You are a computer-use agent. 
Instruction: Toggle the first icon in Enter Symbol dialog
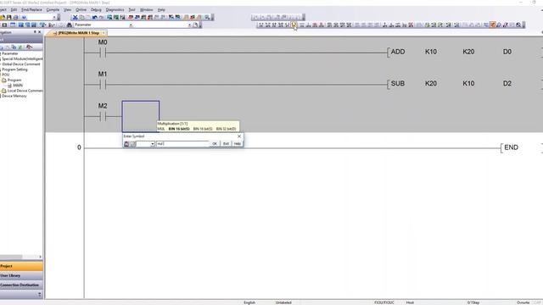point(126,144)
